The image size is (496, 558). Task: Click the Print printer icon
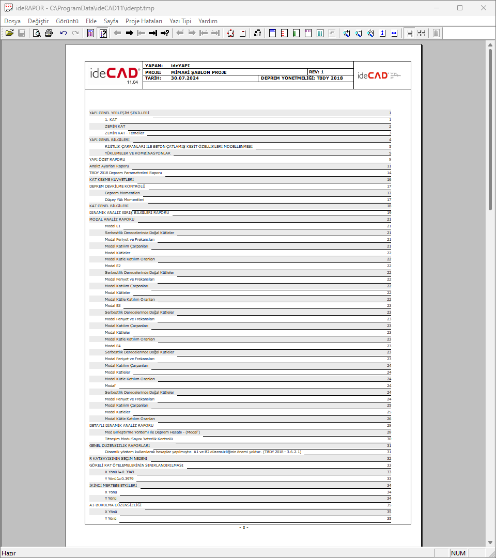click(49, 33)
